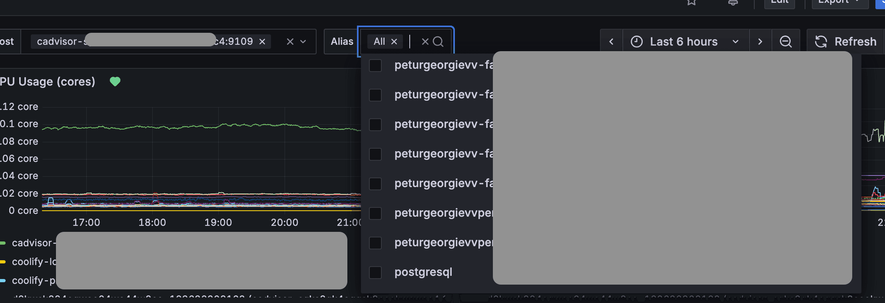Remove the cadvisor host chip

262,42
